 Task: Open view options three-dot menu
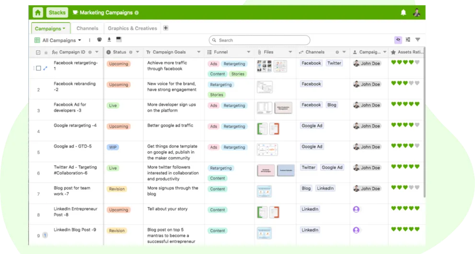(89, 40)
